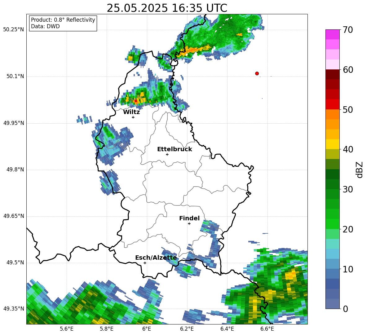Click the 50 colorbar tick label
The image size is (367, 335).
coord(348,109)
